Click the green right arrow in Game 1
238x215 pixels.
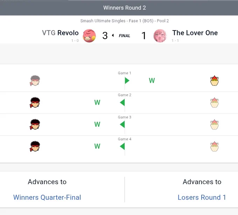click(x=127, y=81)
